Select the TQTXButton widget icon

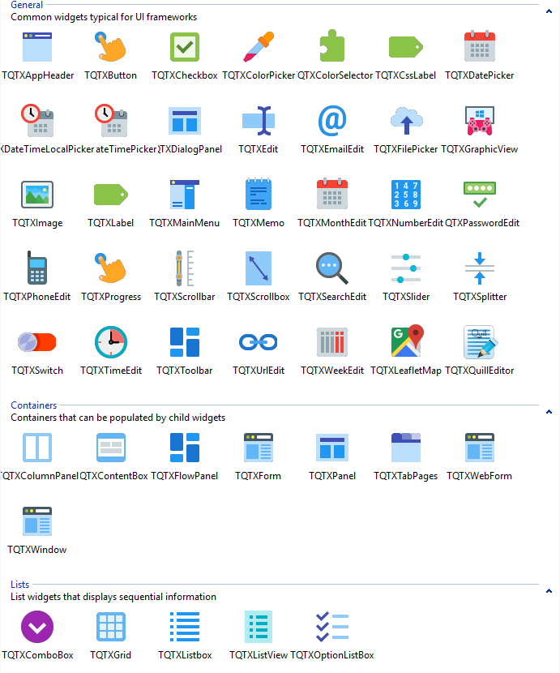click(110, 47)
